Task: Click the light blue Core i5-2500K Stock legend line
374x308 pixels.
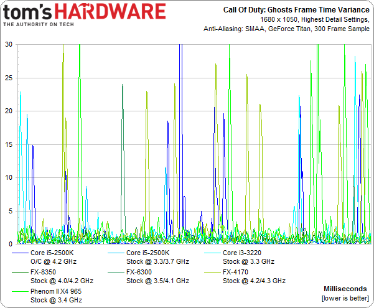Action: tap(116, 253)
